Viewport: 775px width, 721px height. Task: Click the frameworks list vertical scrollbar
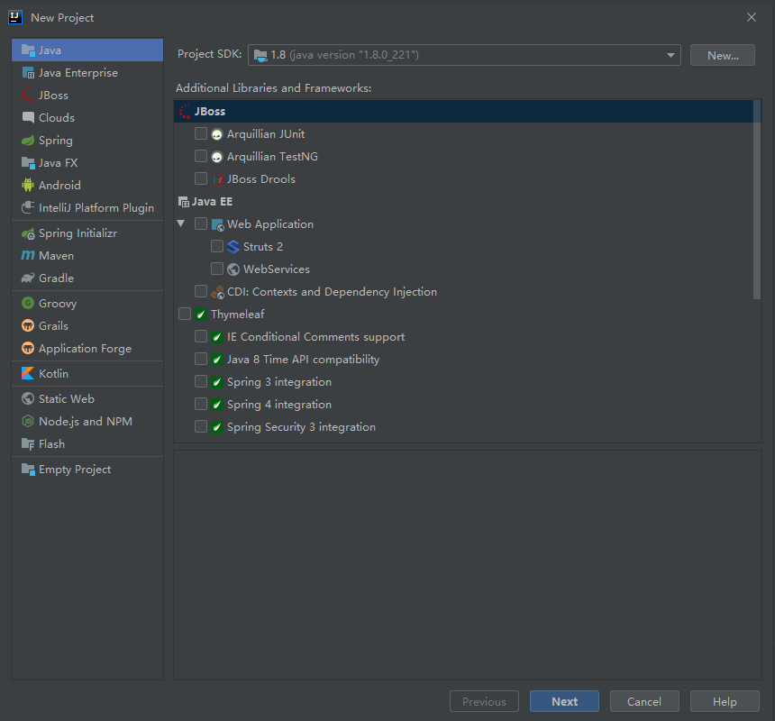[x=757, y=200]
